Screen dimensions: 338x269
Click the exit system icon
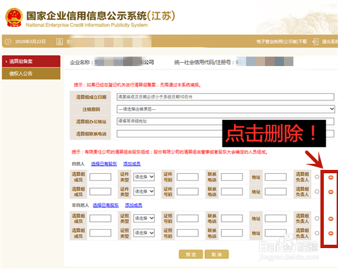(315, 42)
